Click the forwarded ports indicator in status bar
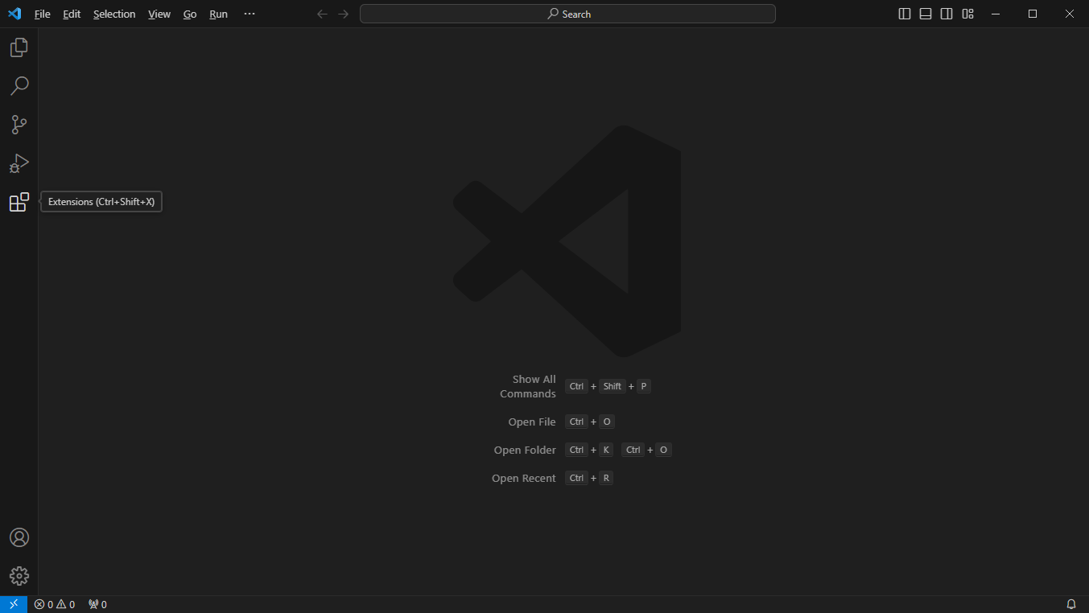Screen dimensions: 1089x613 click(x=97, y=604)
